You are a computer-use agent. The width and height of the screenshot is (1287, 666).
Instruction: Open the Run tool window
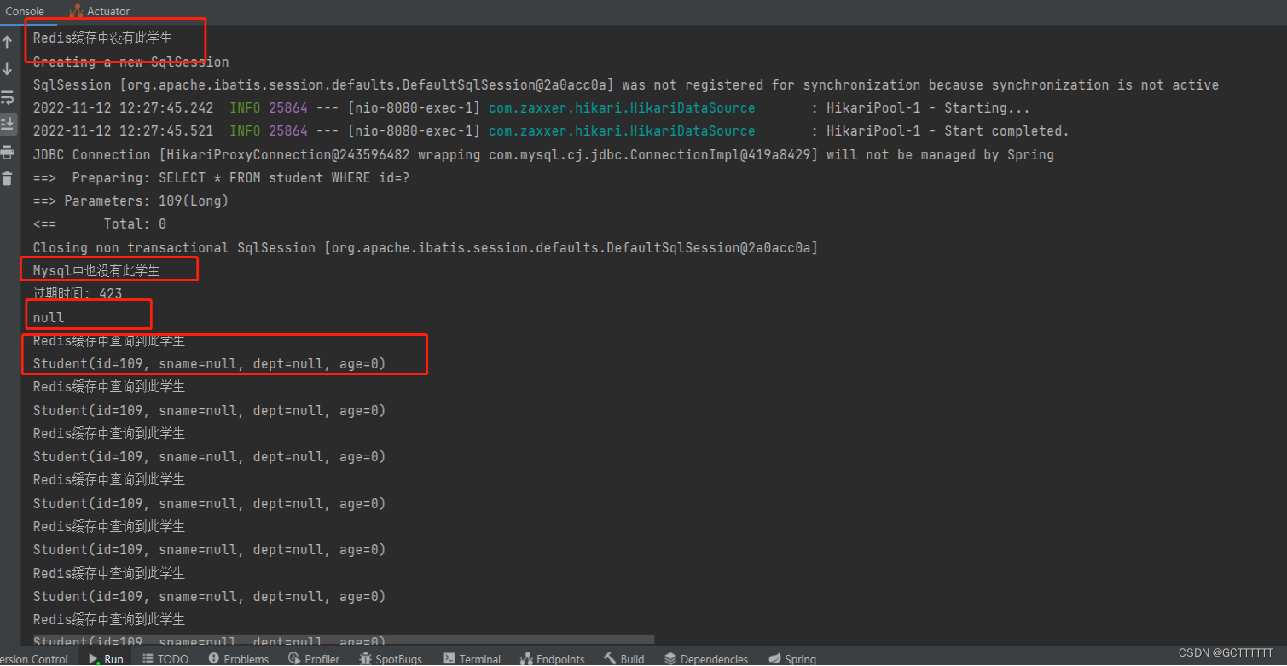[106, 659]
